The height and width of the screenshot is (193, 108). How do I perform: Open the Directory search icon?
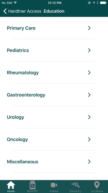pyautogui.click(x=75, y=185)
